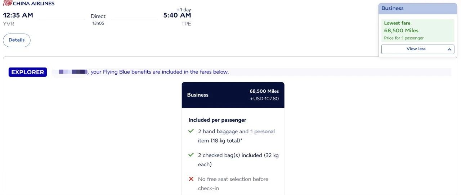Click the 5:40 AM arrival time
This screenshot has height=195, width=461.
pos(177,15)
